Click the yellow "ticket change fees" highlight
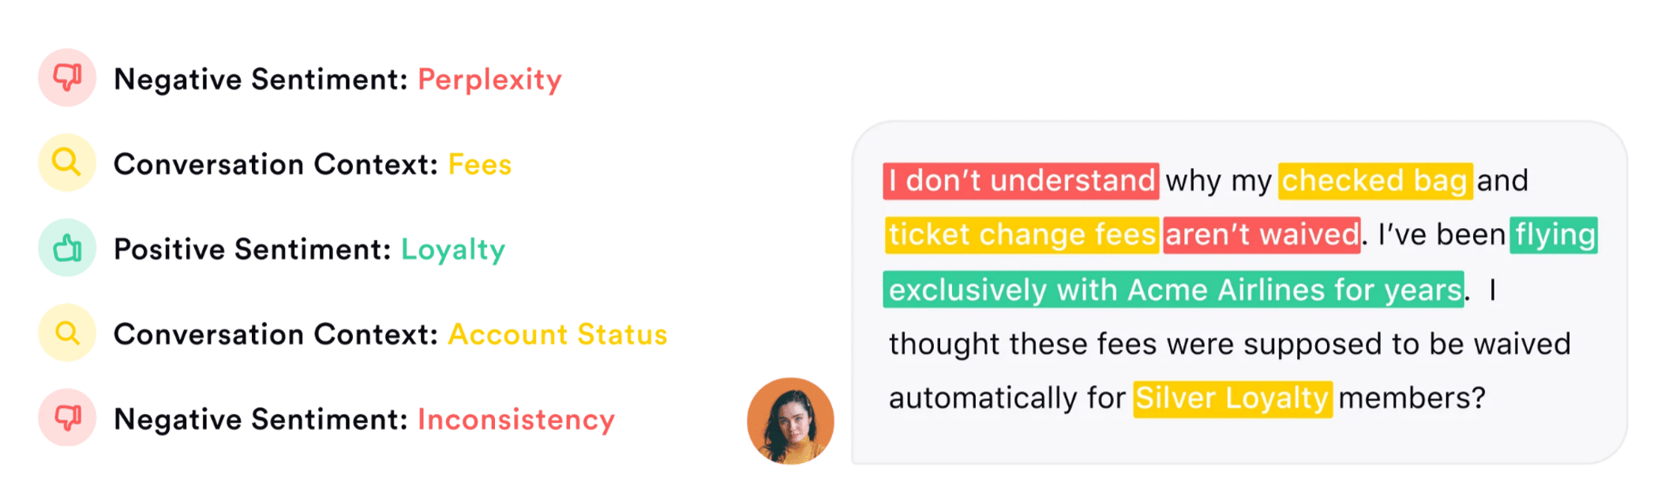The image size is (1661, 486). click(x=1022, y=235)
